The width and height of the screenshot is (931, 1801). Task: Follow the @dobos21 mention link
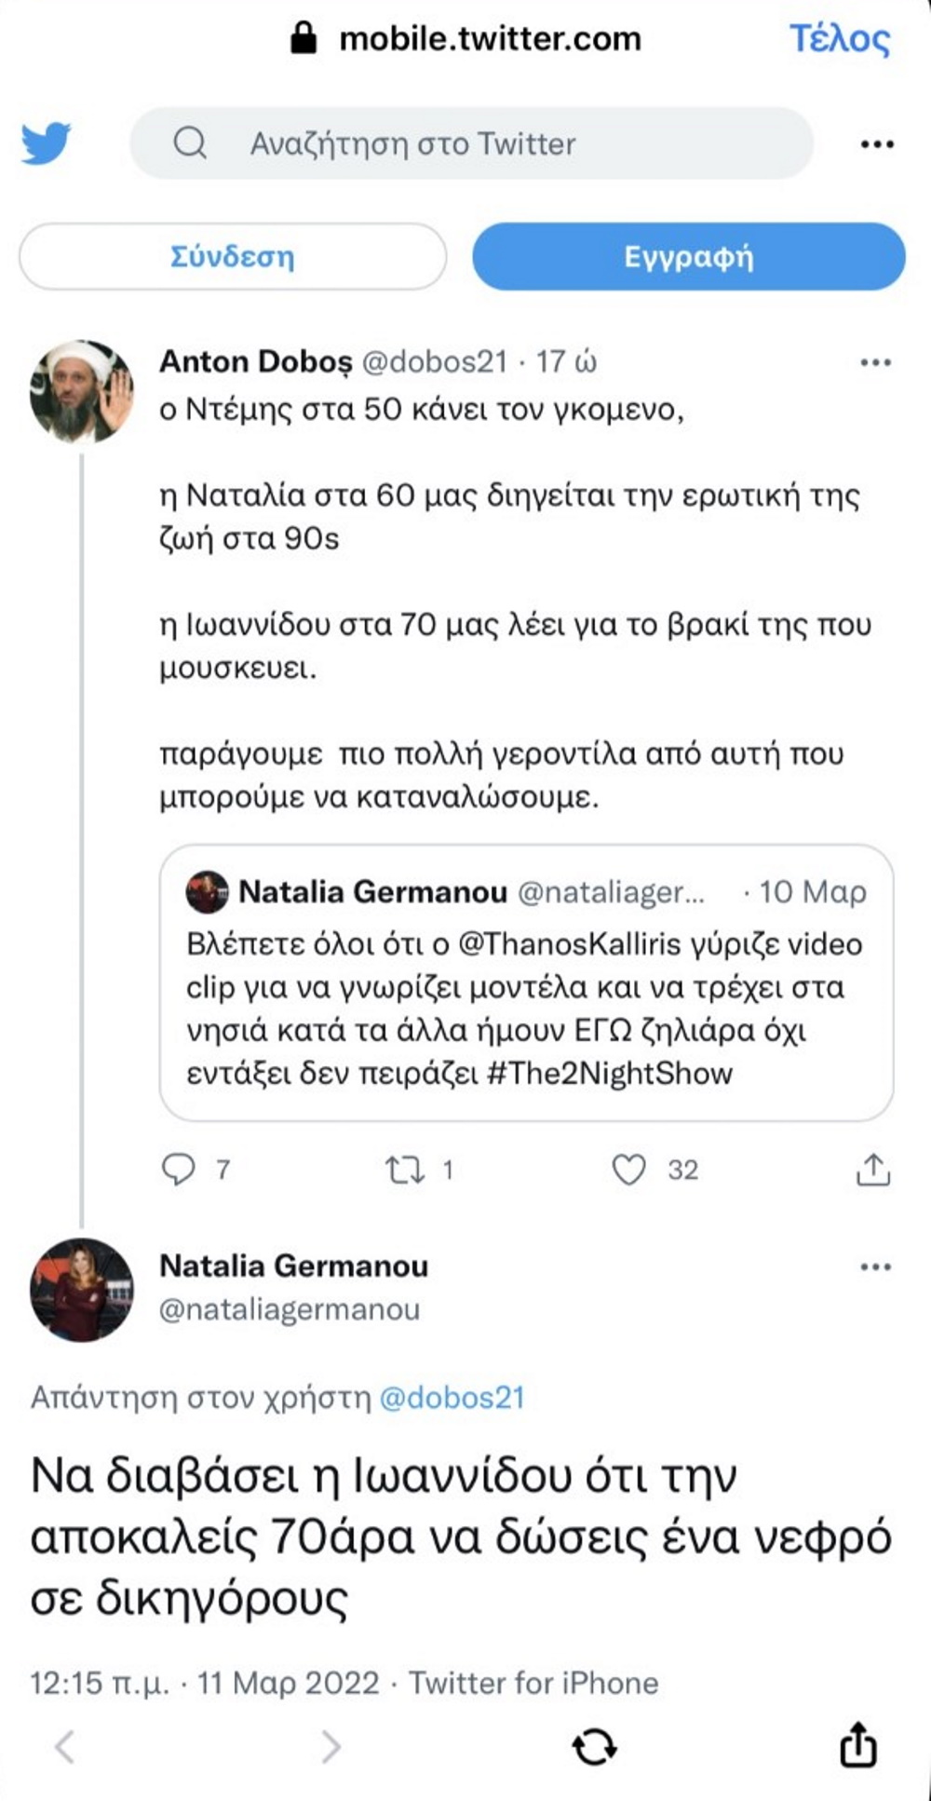(x=452, y=1398)
